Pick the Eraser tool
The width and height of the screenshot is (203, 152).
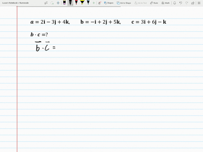pyautogui.click(x=64, y=3)
